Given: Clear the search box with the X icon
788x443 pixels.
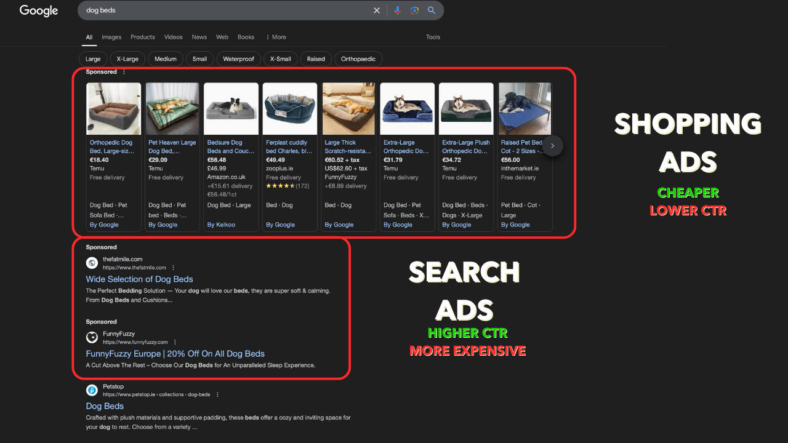Looking at the screenshot, I should [x=377, y=10].
